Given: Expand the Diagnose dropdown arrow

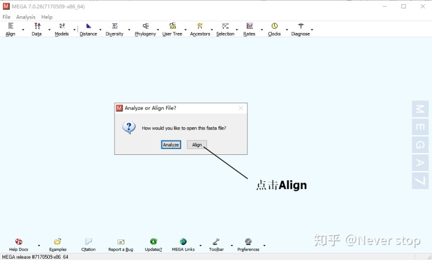Looking at the screenshot, I should coord(312,30).
